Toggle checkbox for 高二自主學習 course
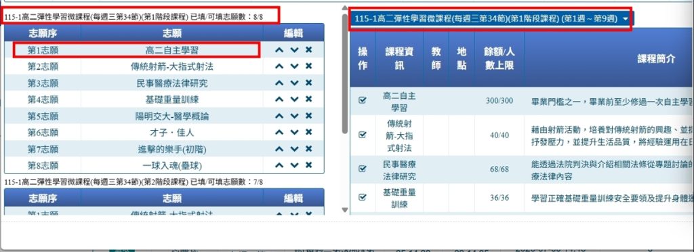 (363, 101)
